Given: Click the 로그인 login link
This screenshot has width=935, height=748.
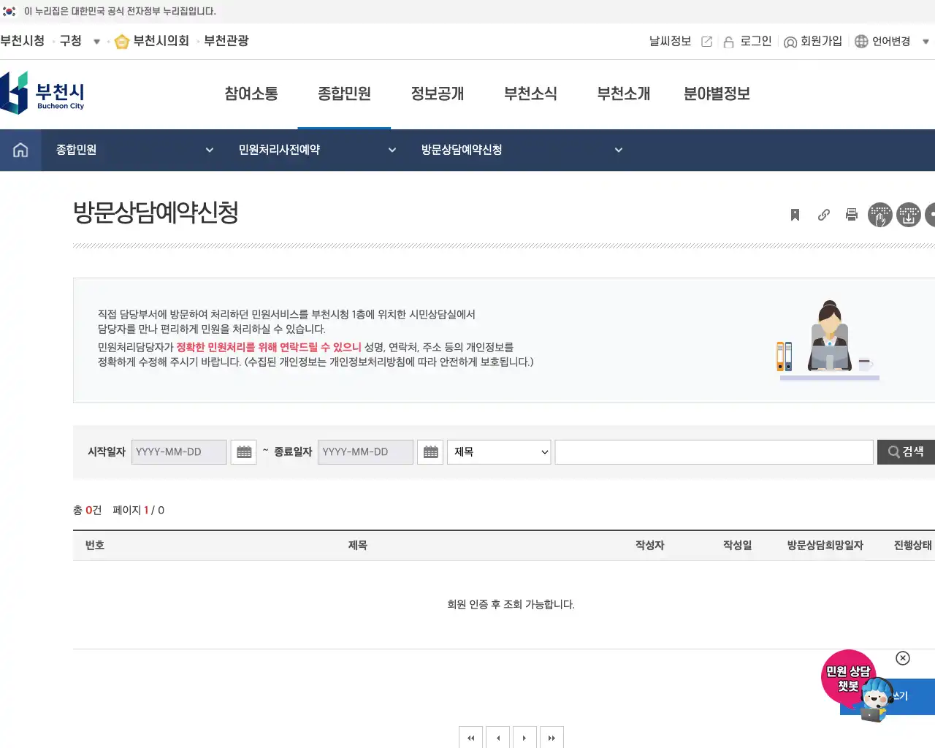Looking at the screenshot, I should 747,42.
